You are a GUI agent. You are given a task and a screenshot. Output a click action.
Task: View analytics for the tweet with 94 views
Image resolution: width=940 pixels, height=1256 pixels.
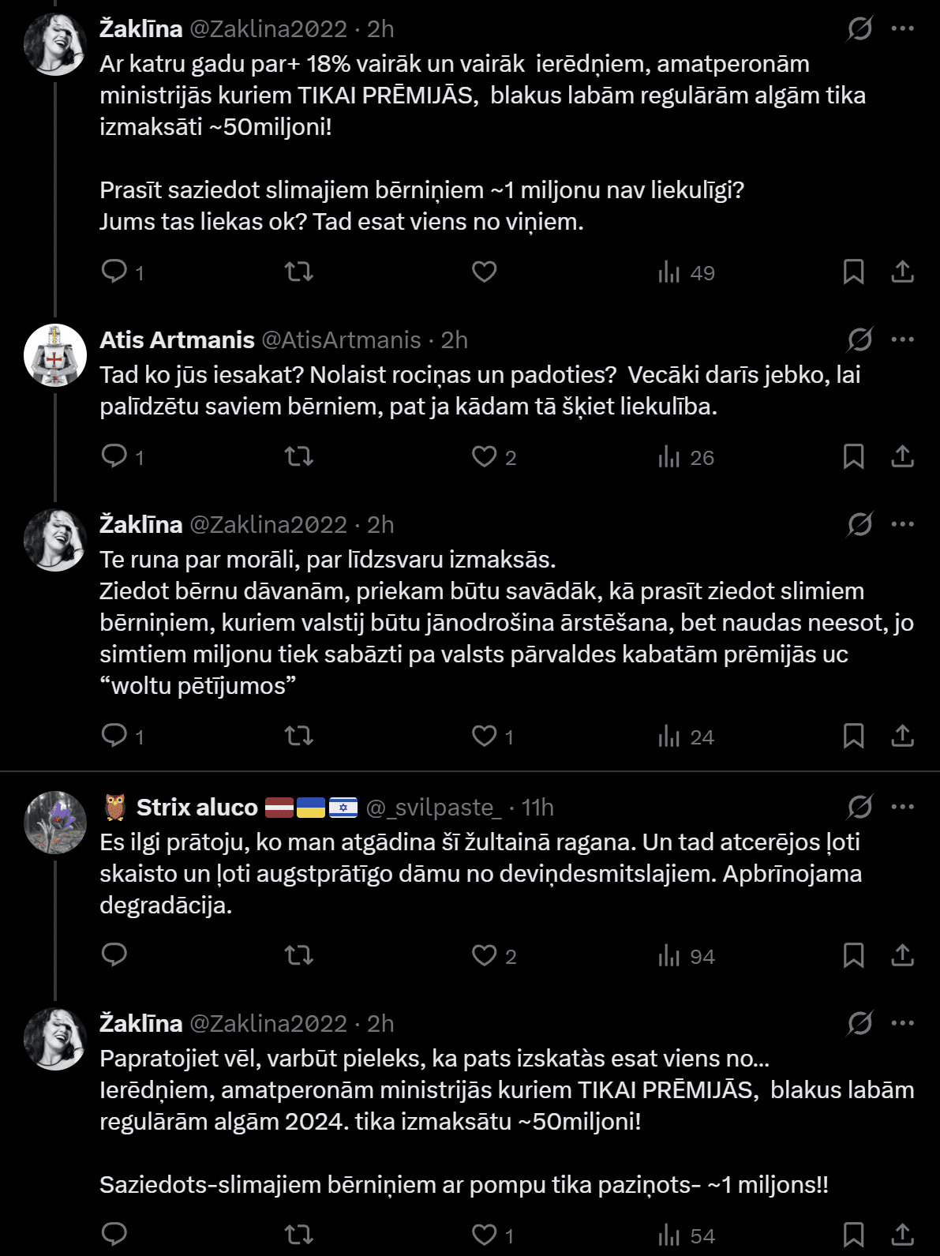(x=686, y=956)
